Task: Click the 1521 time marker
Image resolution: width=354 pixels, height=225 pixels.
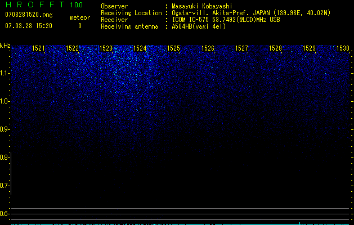Action: click(38, 48)
